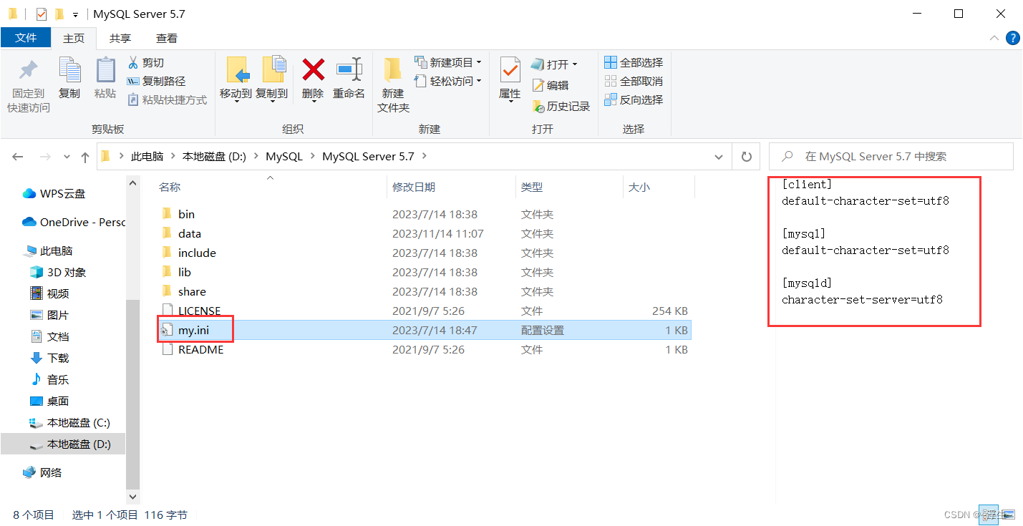This screenshot has height=526, width=1023.
Task: Click Invert selection (反向选择)
Action: click(x=634, y=100)
